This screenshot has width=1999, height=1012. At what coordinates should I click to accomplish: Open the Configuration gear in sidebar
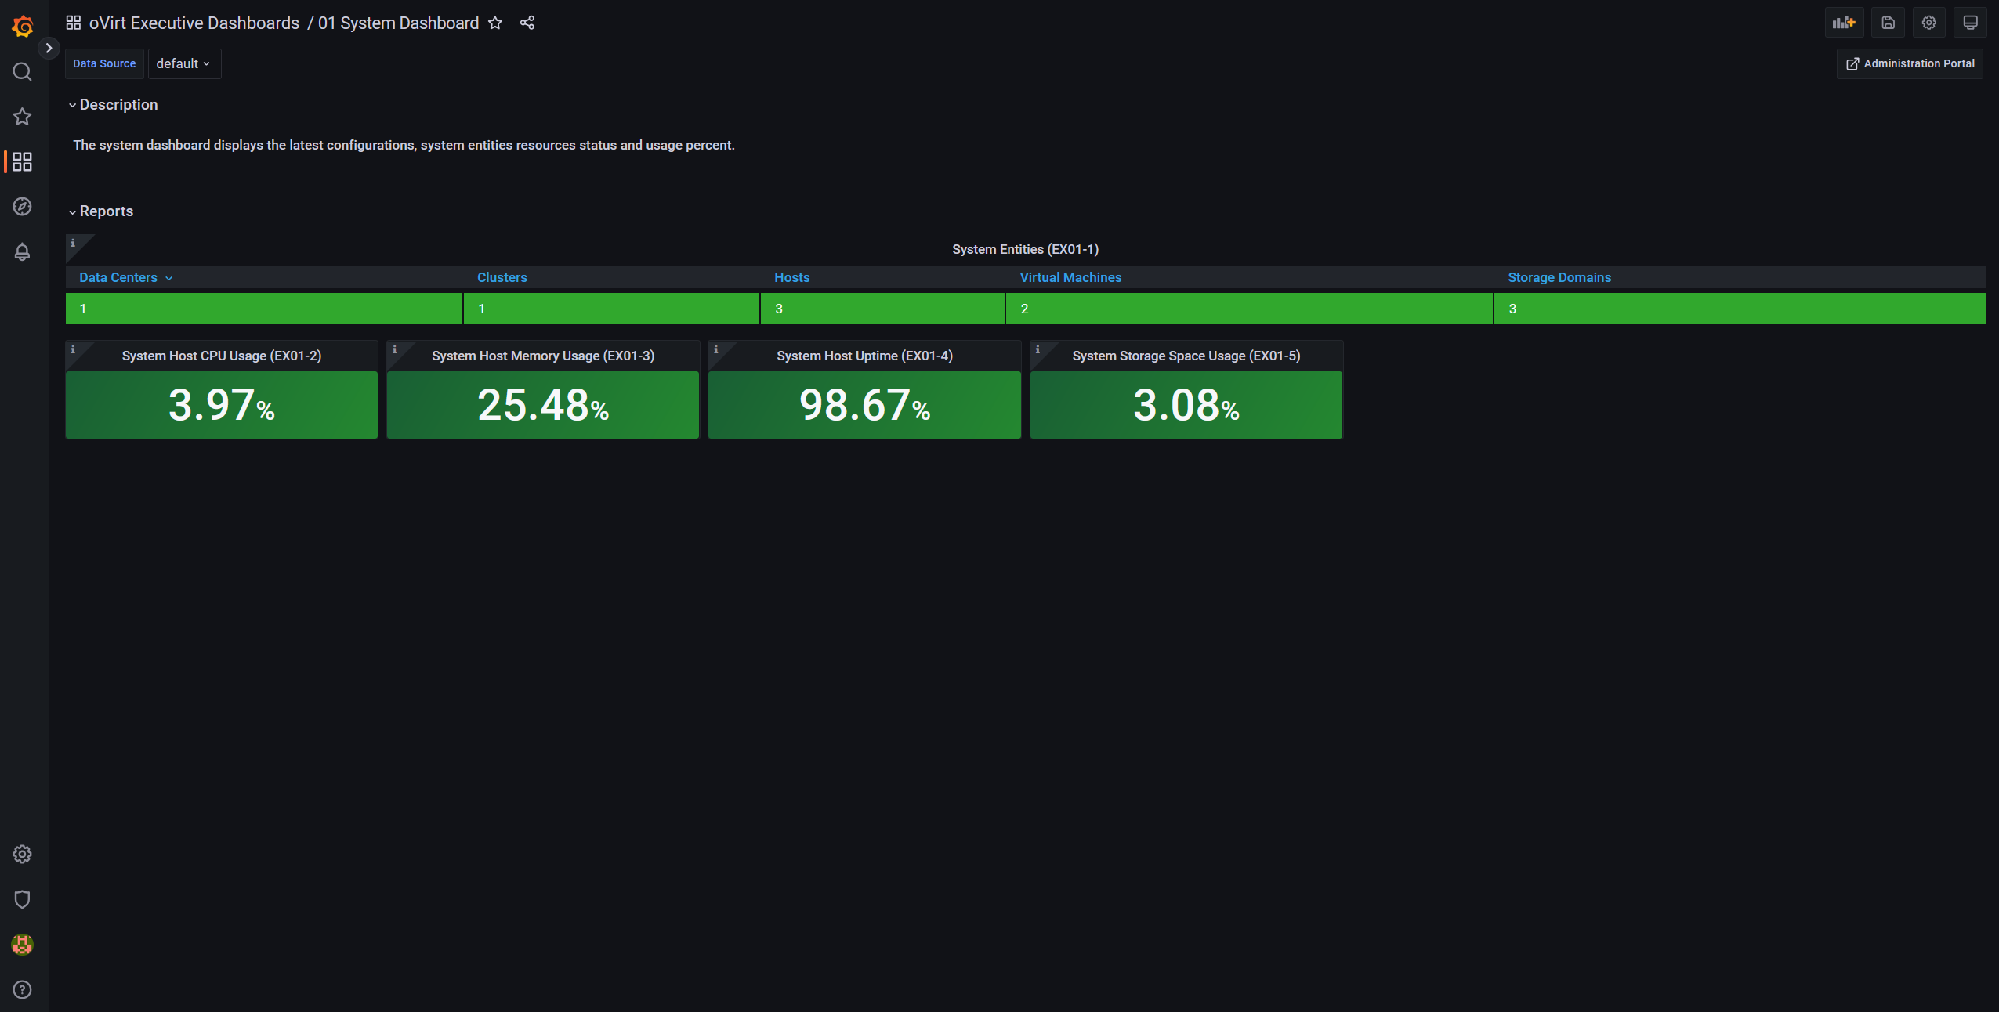23,854
